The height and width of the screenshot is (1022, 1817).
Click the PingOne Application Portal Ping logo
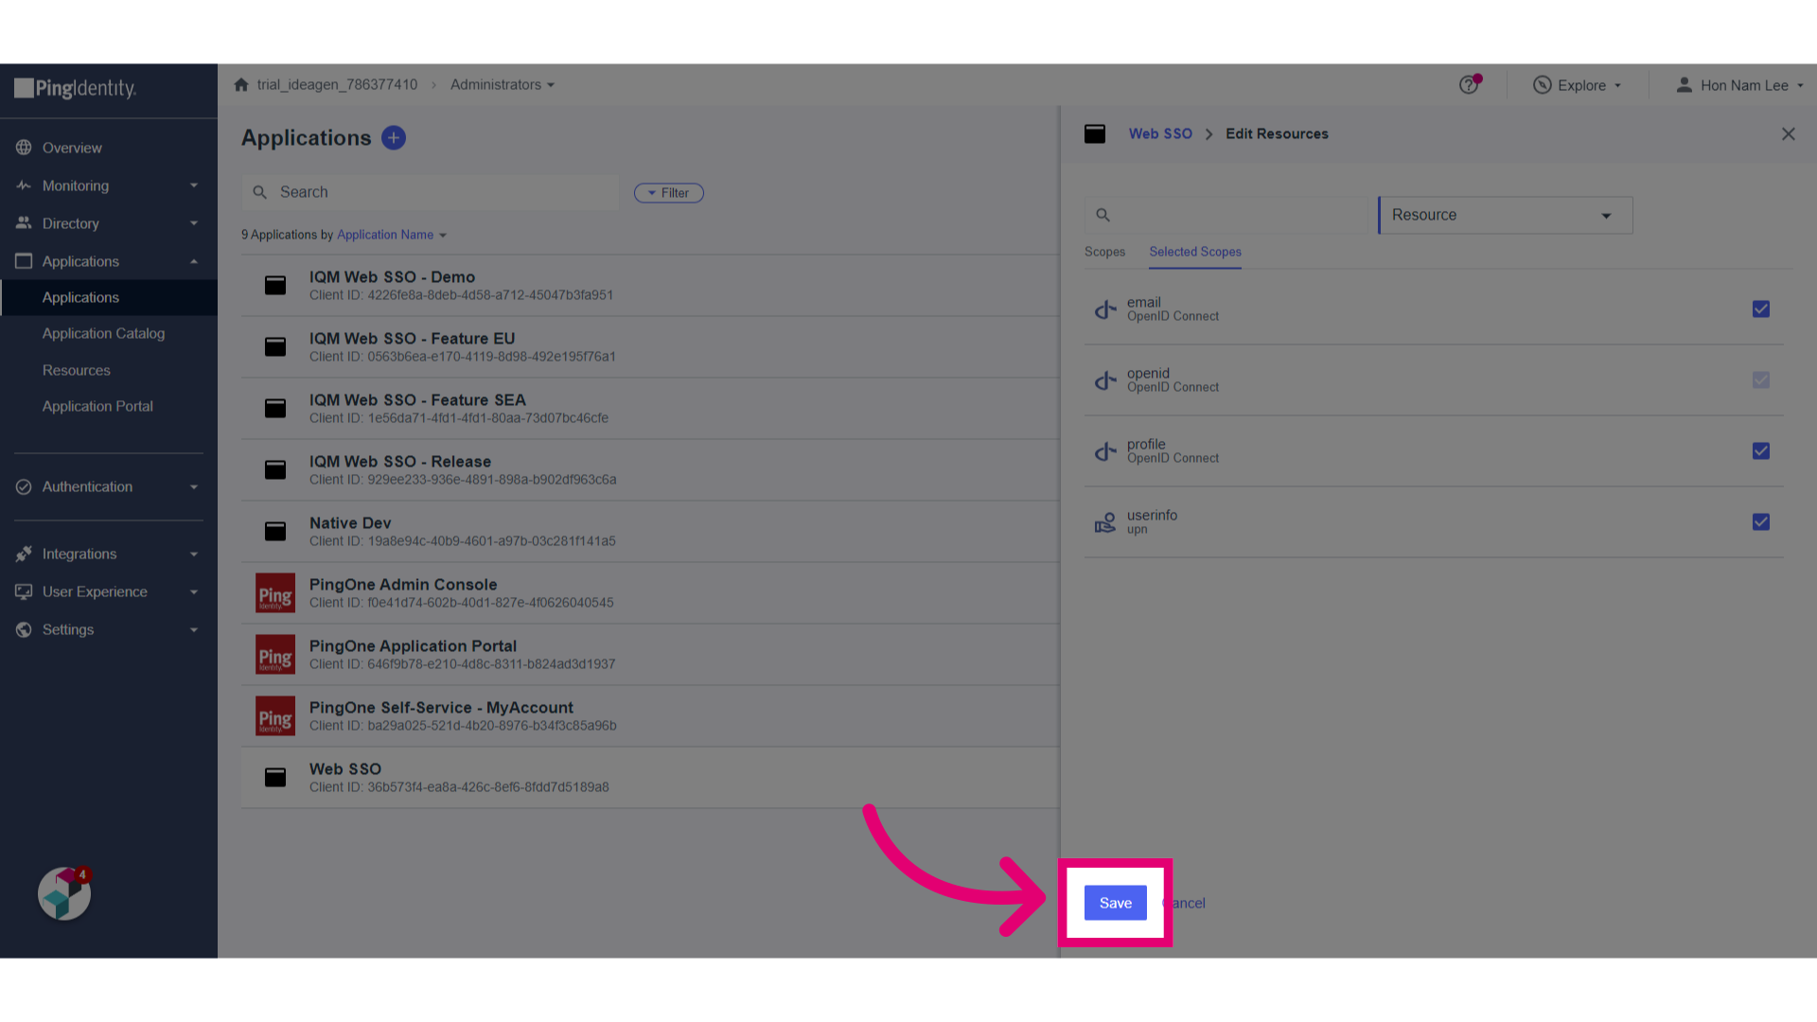click(275, 655)
